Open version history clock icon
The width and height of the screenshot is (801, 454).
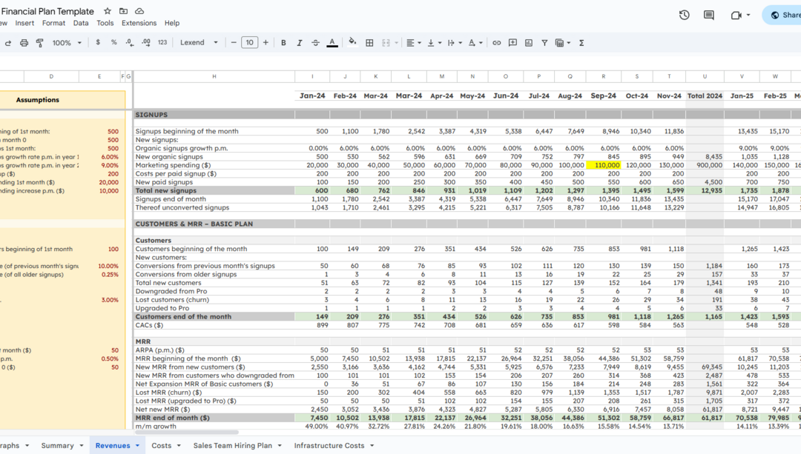tap(684, 16)
